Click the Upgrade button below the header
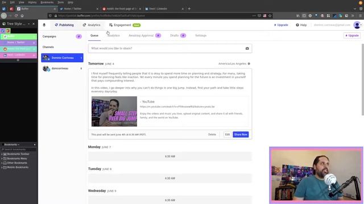The width and height of the screenshot is (364, 204). [352, 36]
